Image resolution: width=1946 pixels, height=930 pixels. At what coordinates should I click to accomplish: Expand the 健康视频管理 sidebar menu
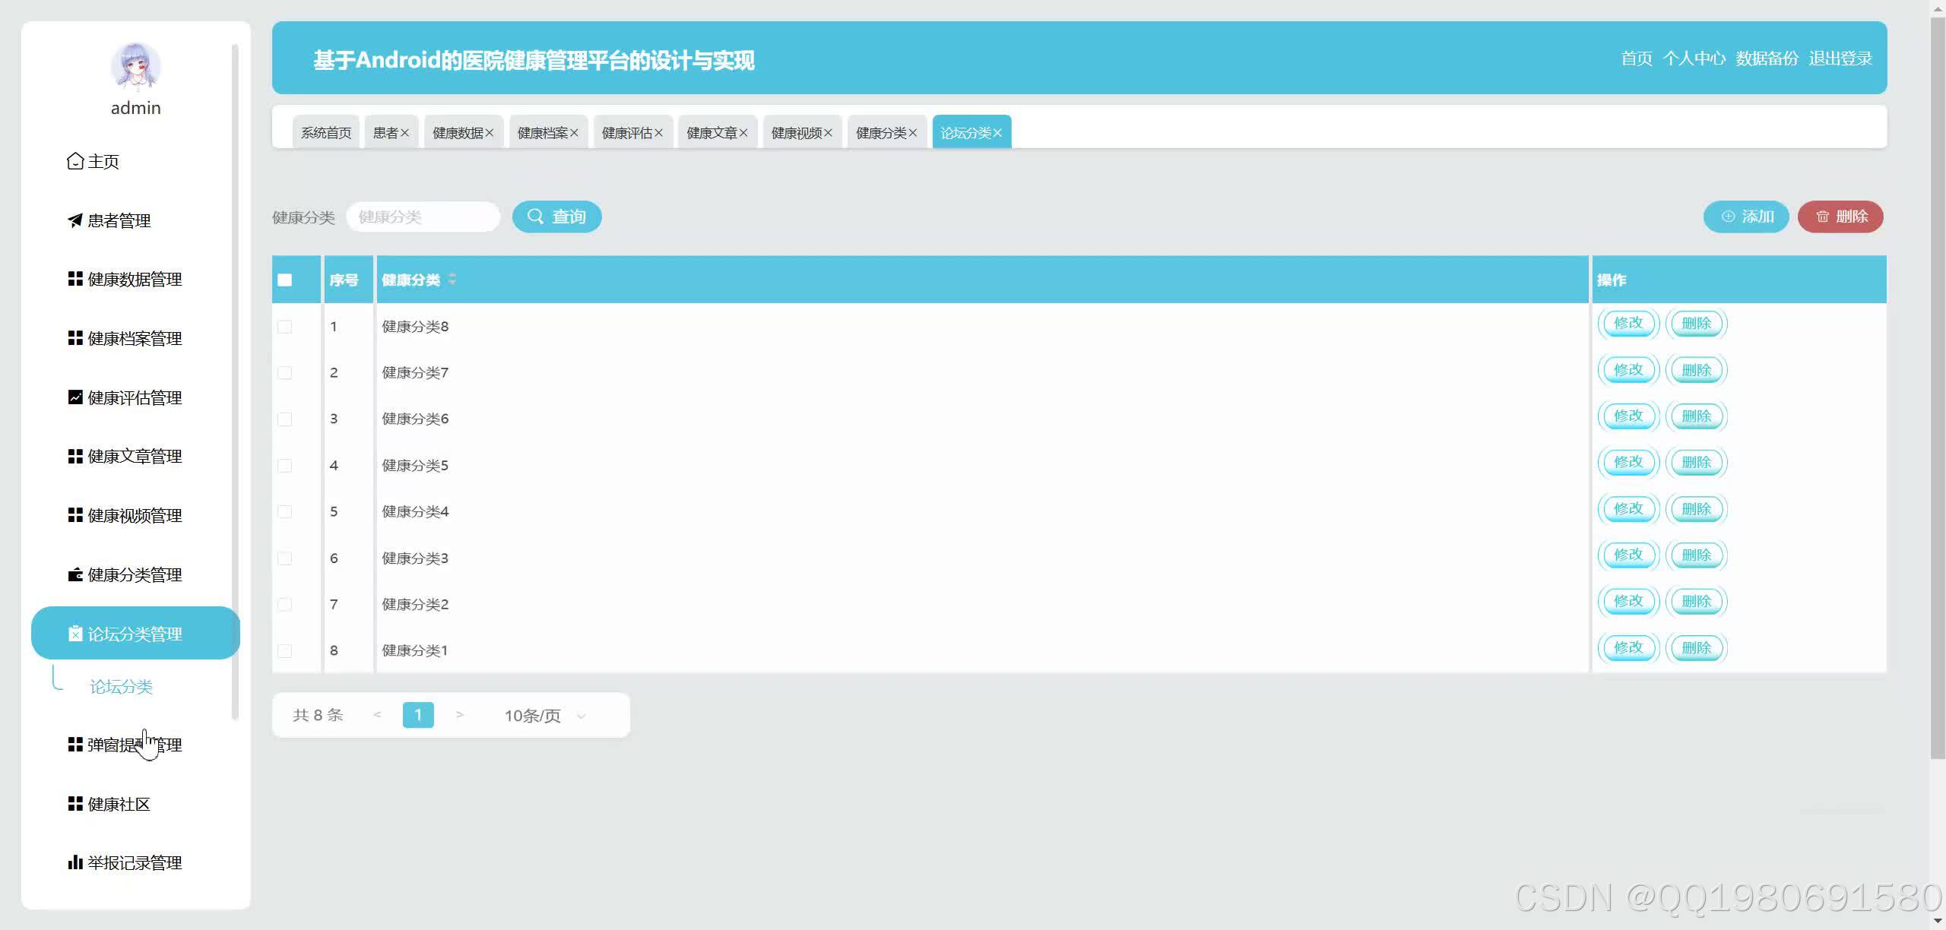tap(134, 516)
